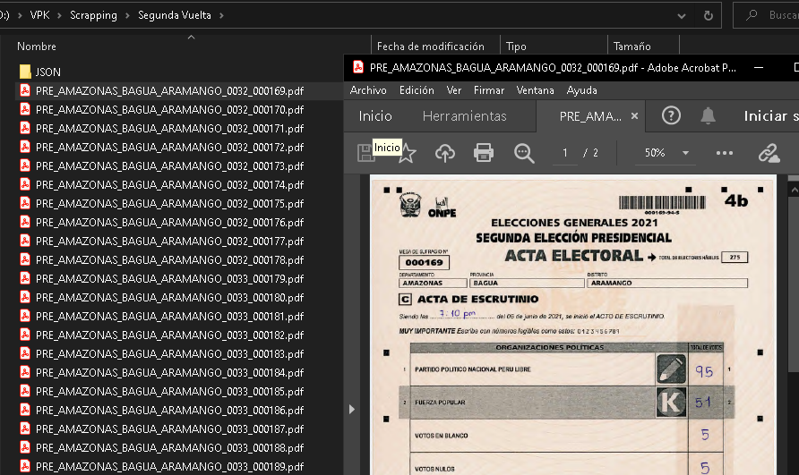Select file PRE_AMAZONAS_BAGUA_ARAMANGO_0033_000185.pdf
This screenshot has width=799, height=475.
(x=169, y=391)
